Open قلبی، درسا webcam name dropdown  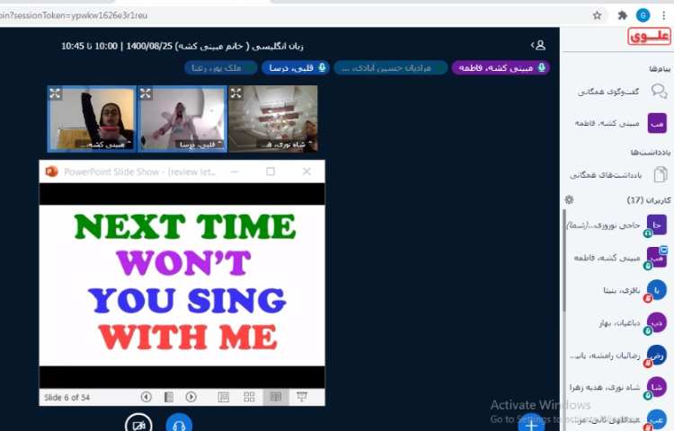[x=200, y=145]
